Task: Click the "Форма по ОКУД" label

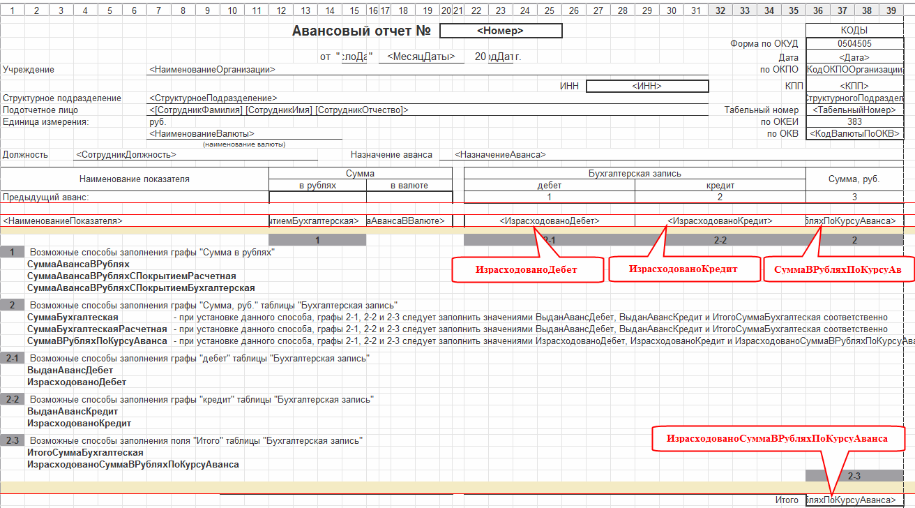Action: coord(764,43)
